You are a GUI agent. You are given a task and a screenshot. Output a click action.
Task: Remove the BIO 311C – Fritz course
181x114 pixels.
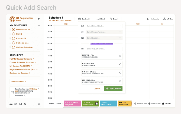click(x=120, y=56)
